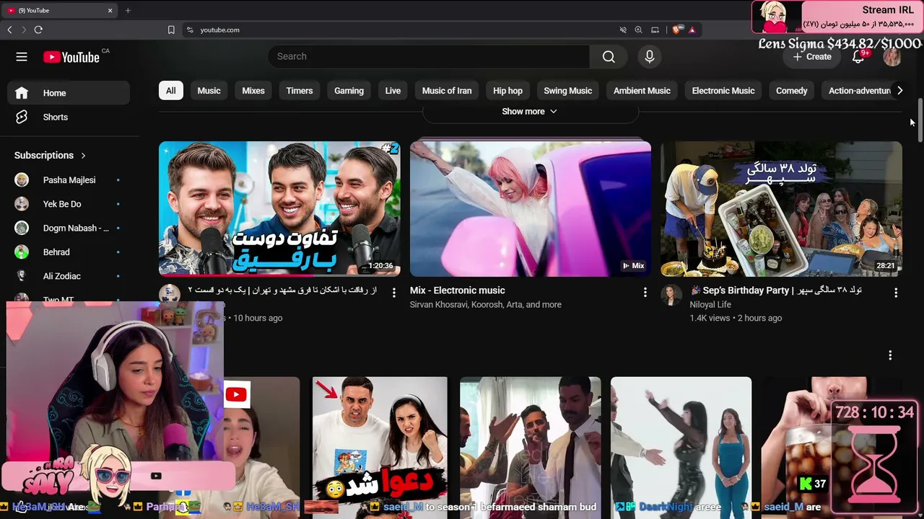
Task: Open the Behrad channel avatar
Action: tap(22, 252)
